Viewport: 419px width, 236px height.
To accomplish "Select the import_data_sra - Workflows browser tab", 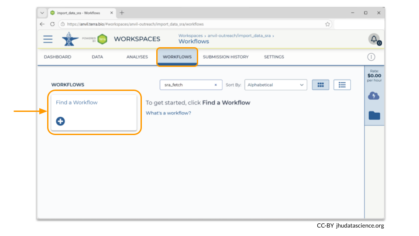I will pyautogui.click(x=82, y=13).
